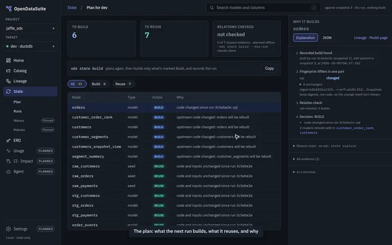Select the stg_payments row

pyautogui.click(x=174, y=215)
